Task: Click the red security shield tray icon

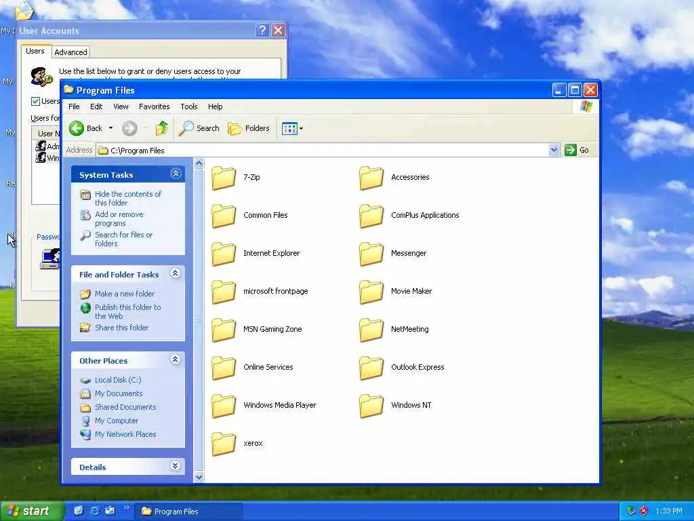Action: pyautogui.click(x=644, y=512)
